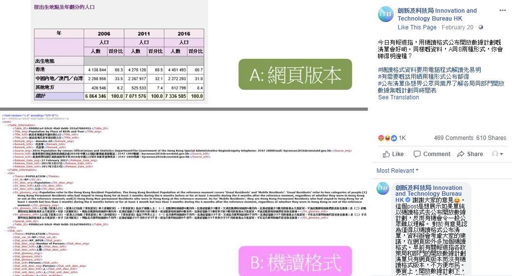Click the green A: 網頁版本 label

pyautogui.click(x=295, y=74)
